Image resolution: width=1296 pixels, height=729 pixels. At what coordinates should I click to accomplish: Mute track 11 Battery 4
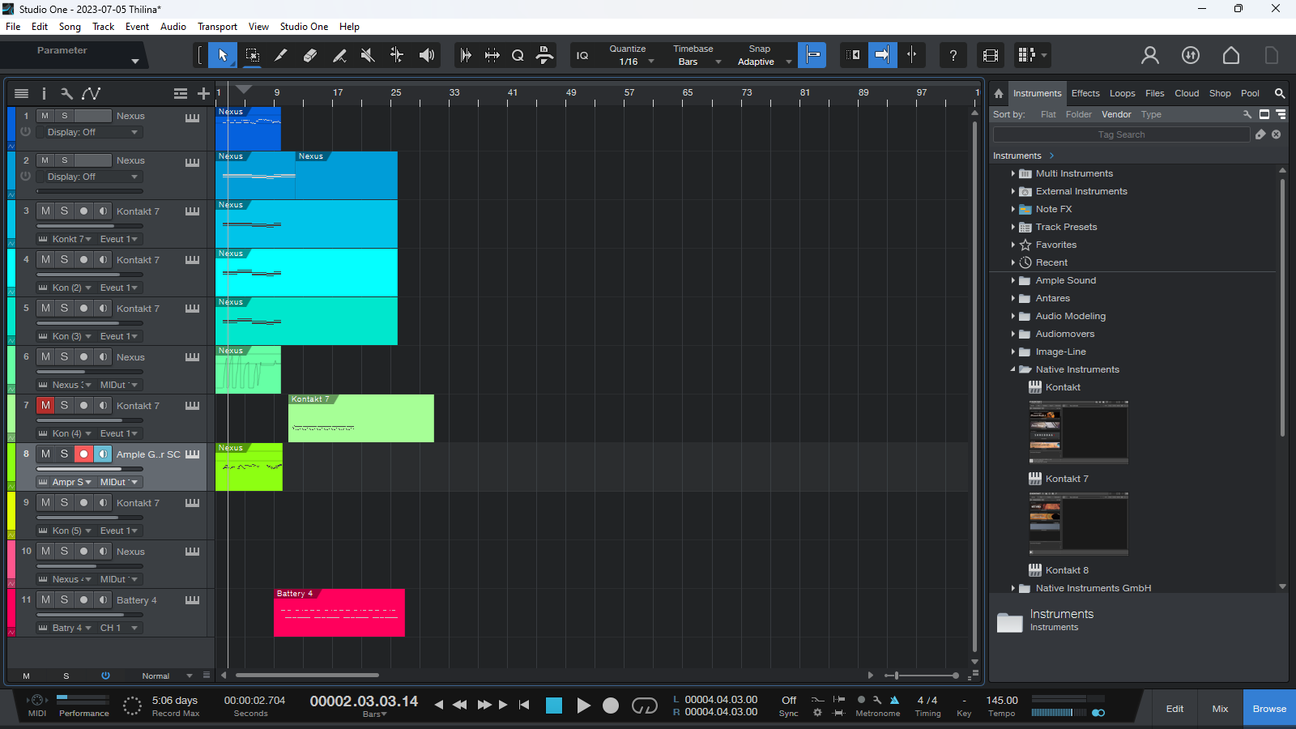tap(45, 599)
